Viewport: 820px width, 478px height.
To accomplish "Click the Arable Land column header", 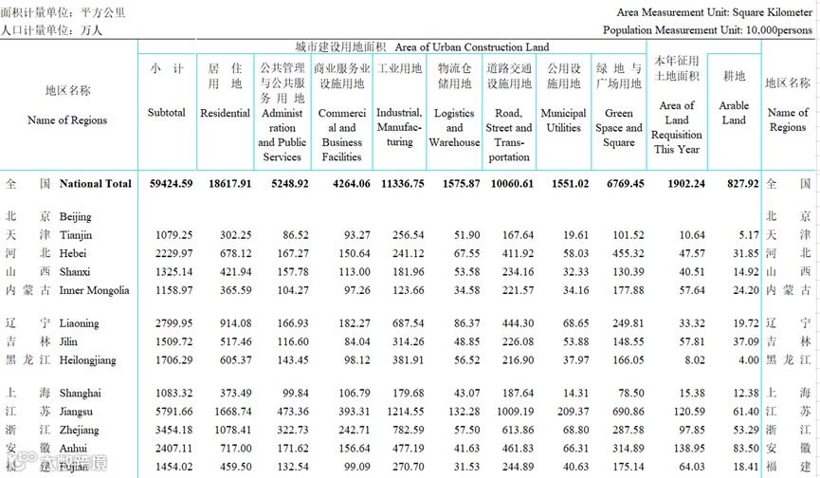I will coord(734,113).
